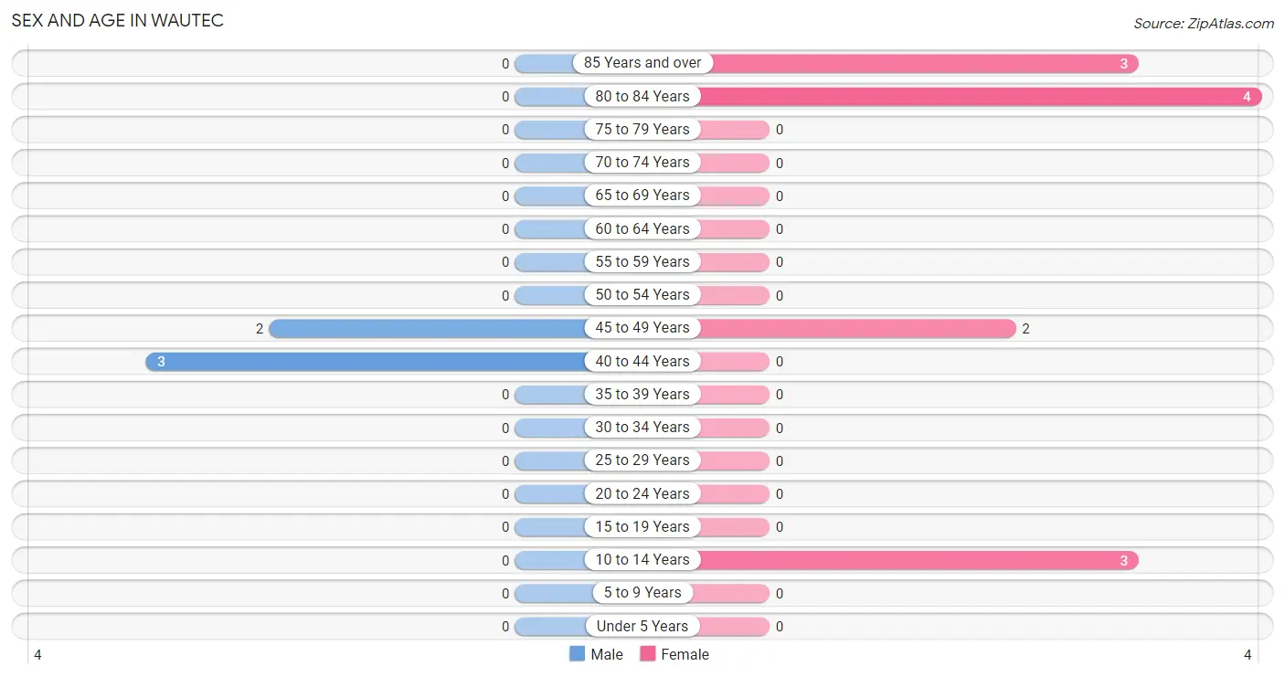This screenshot has height=677, width=1285.
Task: Click the 85 Years and over label
Action: coord(642,63)
